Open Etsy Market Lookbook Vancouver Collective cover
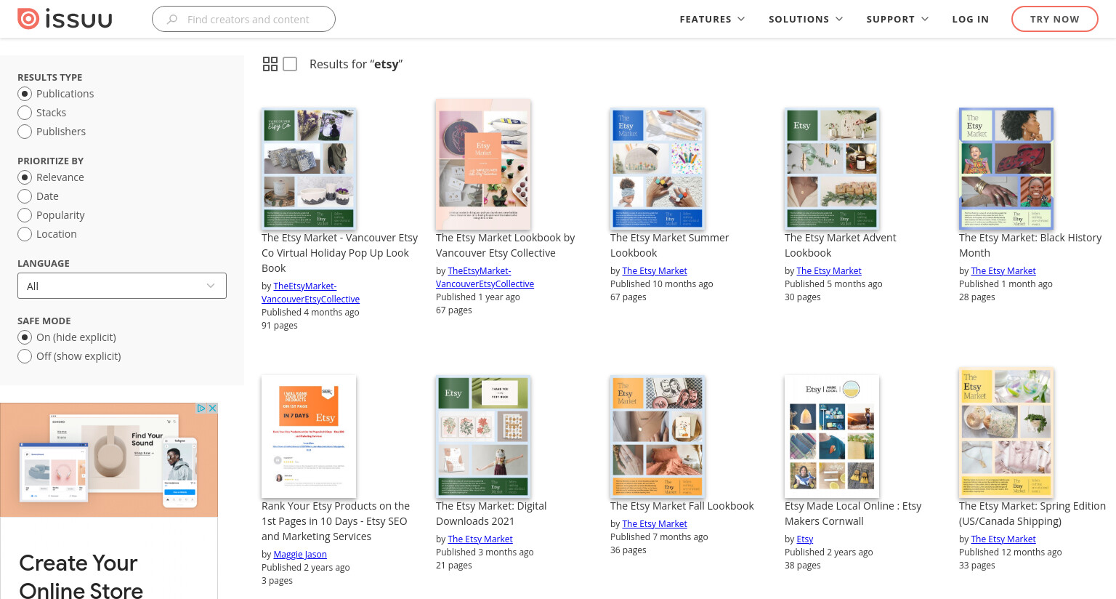Screen dimensions: 1116x599 483,164
